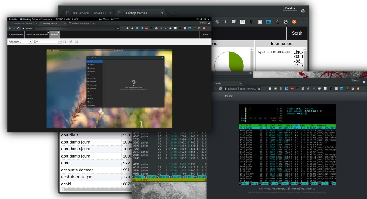Click Activités in the GNOME top bar
This screenshot has height=199, width=367.
click(13, 19)
